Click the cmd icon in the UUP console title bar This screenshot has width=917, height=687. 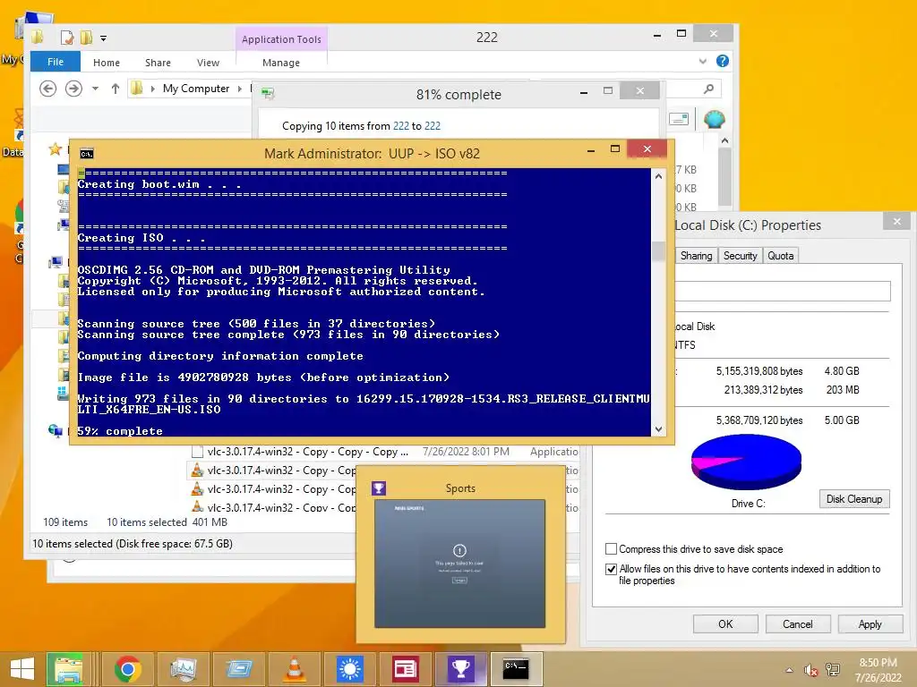(87, 154)
